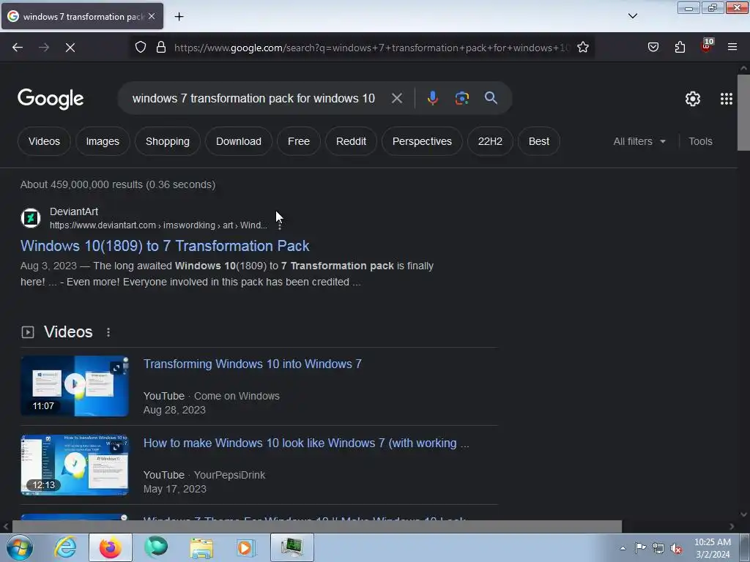
Task: Open the Extensions puzzle icon
Action: click(x=680, y=48)
